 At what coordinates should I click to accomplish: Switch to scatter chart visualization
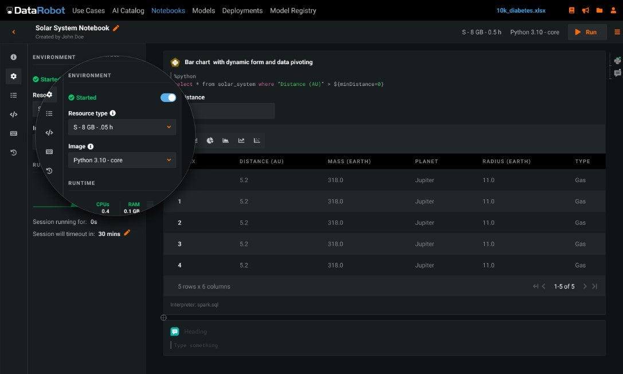point(257,140)
